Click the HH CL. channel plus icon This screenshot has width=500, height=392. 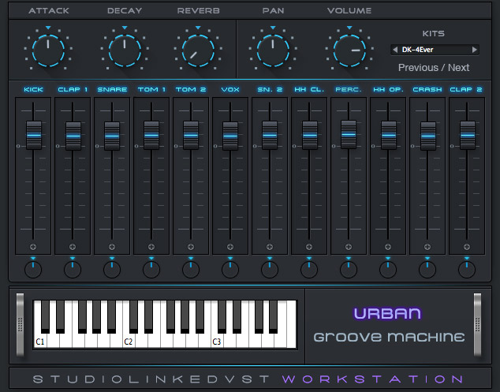309,247
